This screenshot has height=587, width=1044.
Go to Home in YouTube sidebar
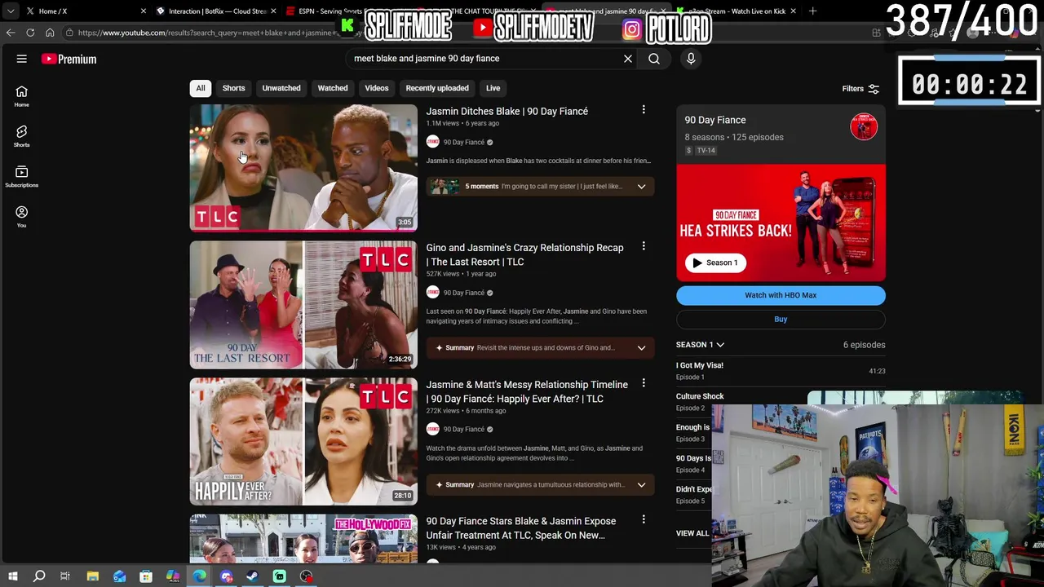(x=22, y=96)
